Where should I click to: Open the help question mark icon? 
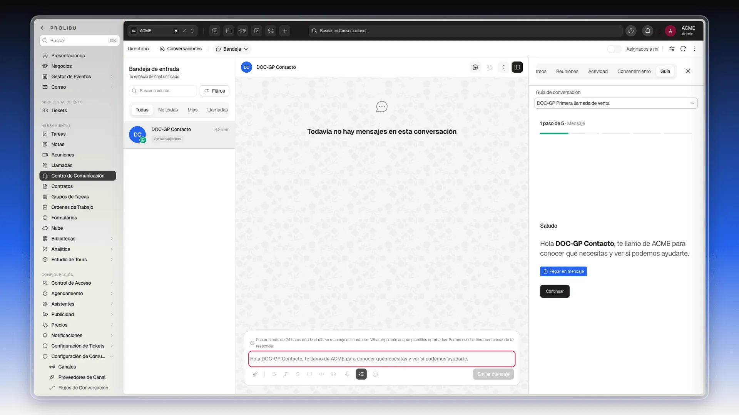click(631, 31)
